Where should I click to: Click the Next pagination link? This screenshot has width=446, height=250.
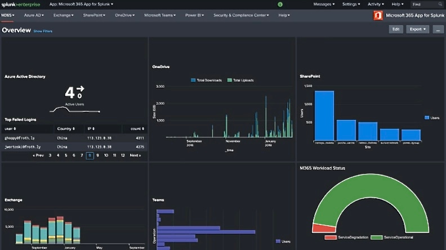135,155
